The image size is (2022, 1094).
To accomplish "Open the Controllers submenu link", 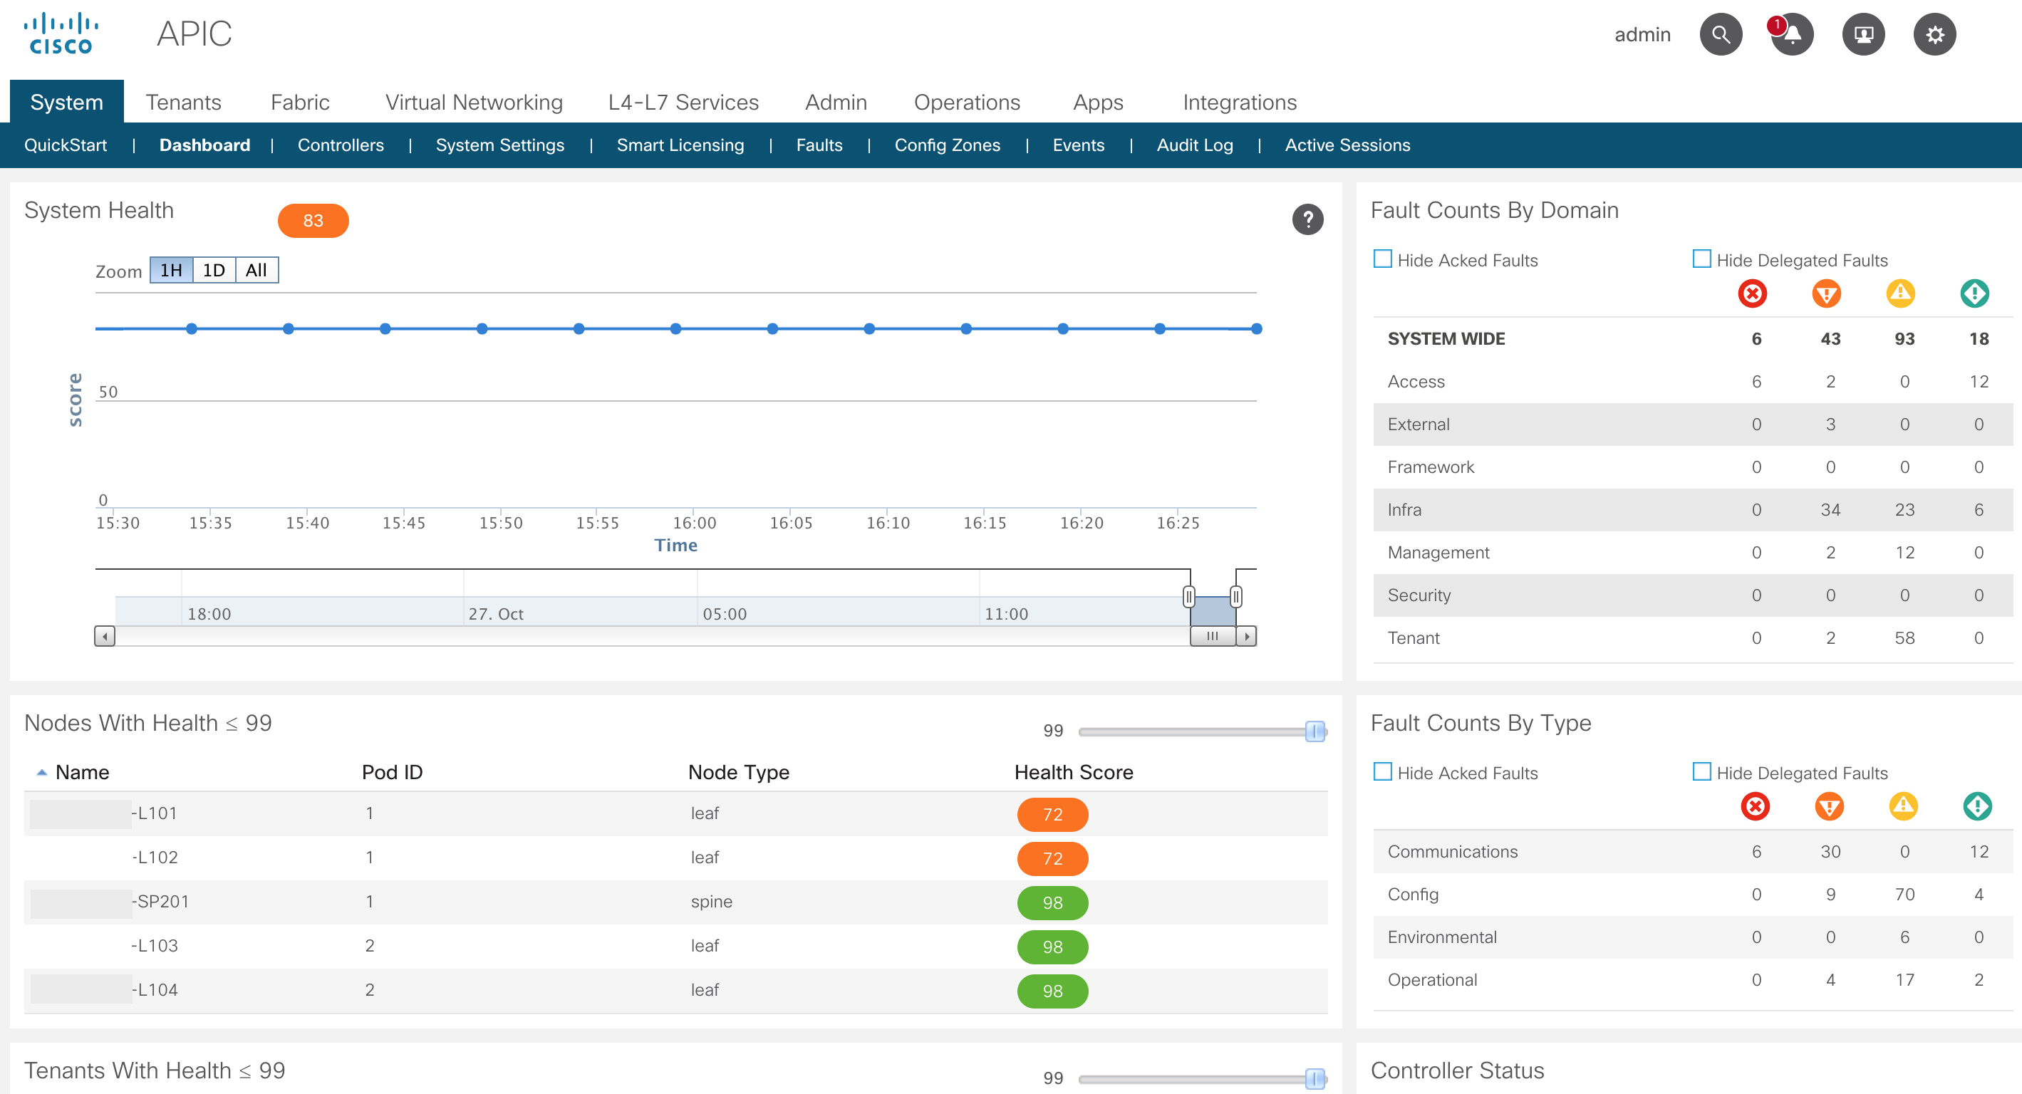I will [x=340, y=145].
